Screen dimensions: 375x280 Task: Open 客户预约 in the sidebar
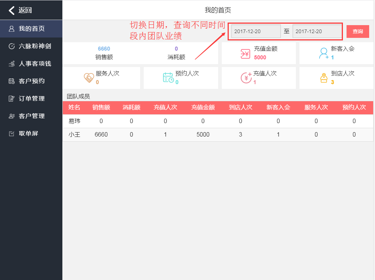tap(31, 81)
